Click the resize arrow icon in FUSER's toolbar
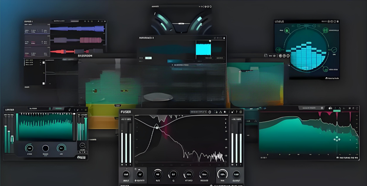367x186 pixels. coord(233,112)
